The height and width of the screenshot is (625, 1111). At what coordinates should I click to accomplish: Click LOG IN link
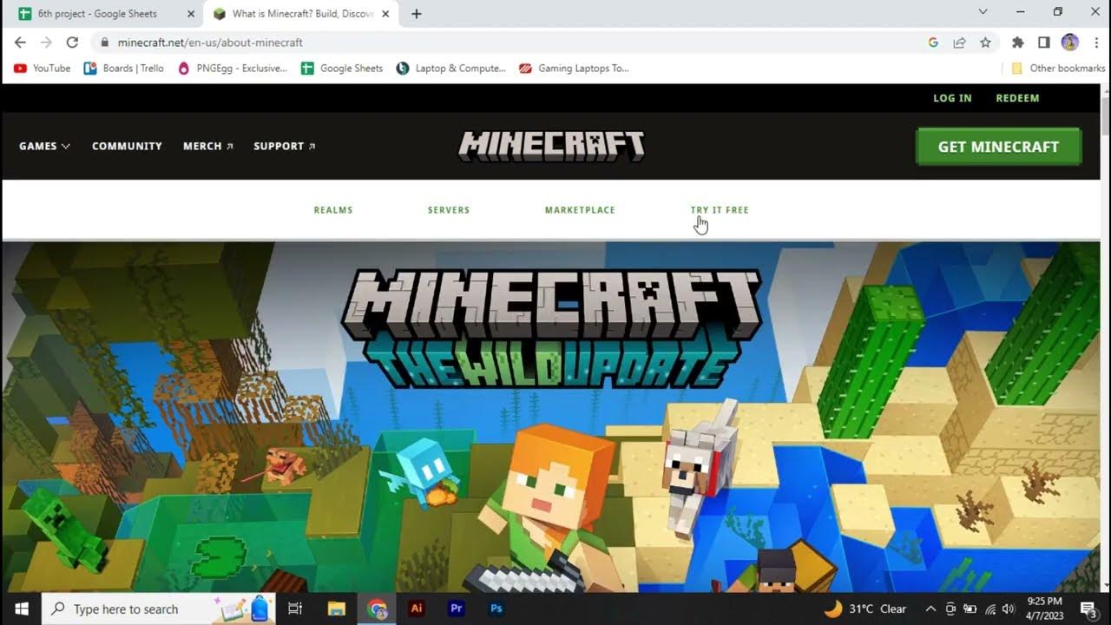click(x=952, y=98)
